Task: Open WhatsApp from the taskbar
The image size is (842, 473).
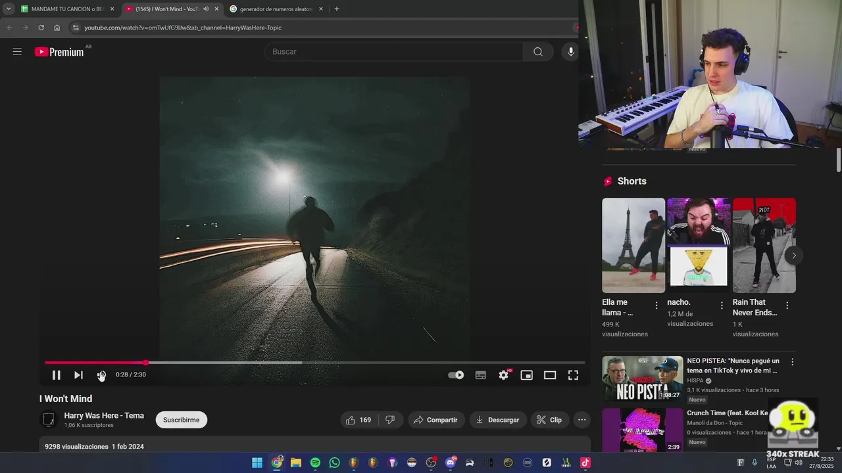Action: 334,462
